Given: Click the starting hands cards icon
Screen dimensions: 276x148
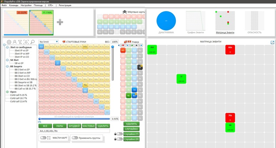Looking at the screenshot, I should coord(64,42).
